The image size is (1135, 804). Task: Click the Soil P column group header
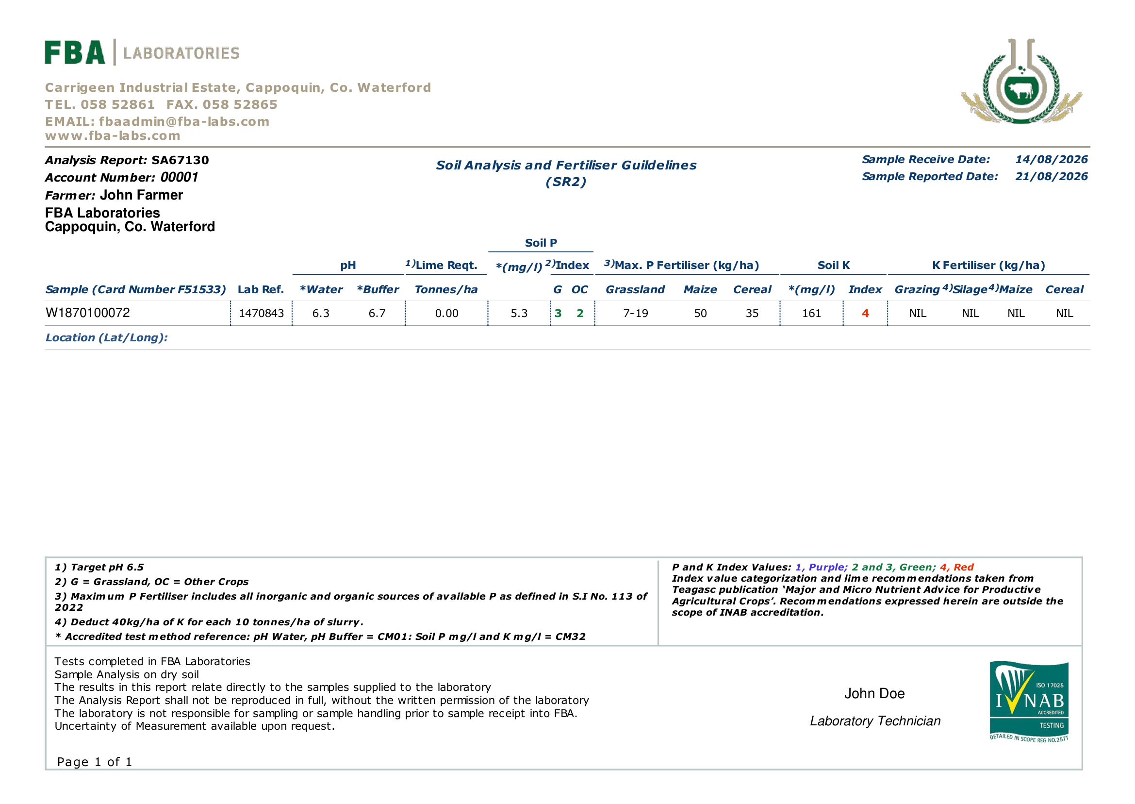click(x=541, y=243)
